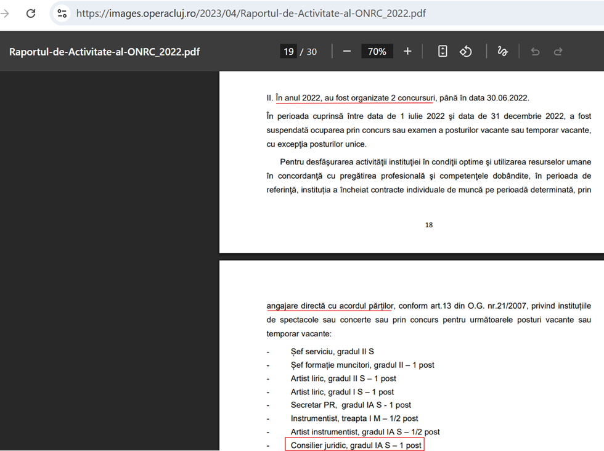Open site information icon beside the URL

(x=62, y=14)
